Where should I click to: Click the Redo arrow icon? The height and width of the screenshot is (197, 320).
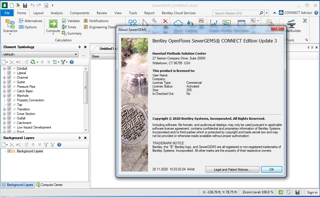coord(39,5)
